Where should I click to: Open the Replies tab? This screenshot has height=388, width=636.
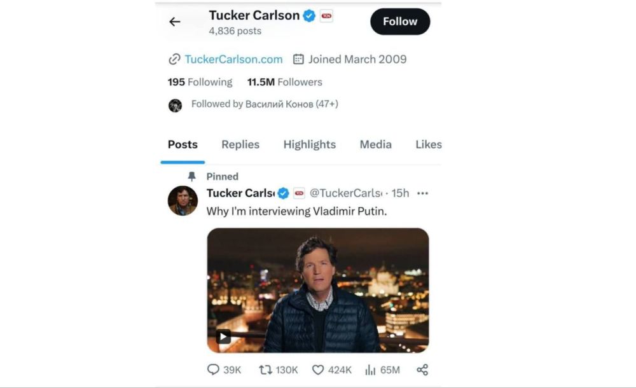(240, 144)
